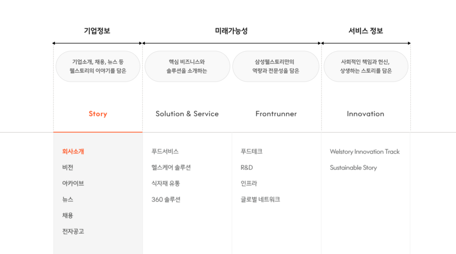
Task: Select the 채용 menu item
Action: [x=68, y=215]
